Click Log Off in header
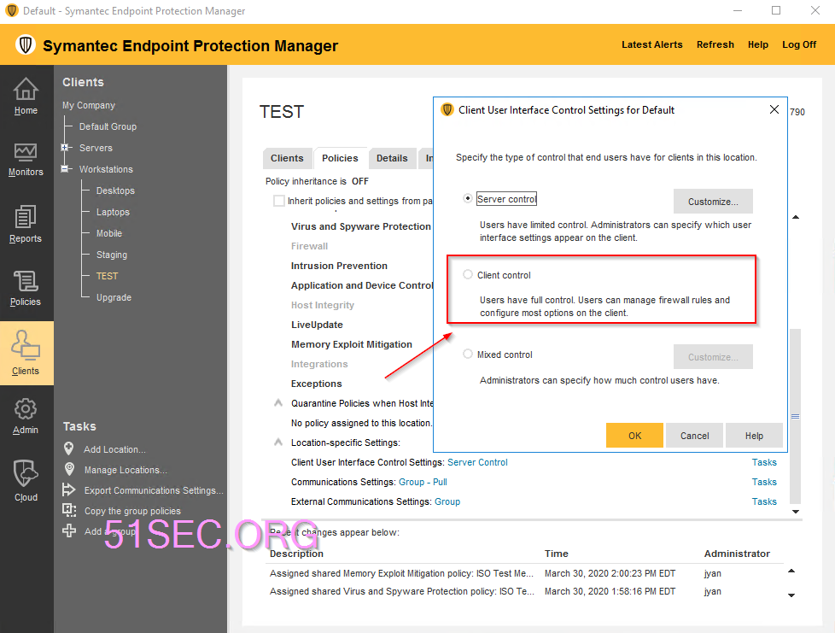 799,44
